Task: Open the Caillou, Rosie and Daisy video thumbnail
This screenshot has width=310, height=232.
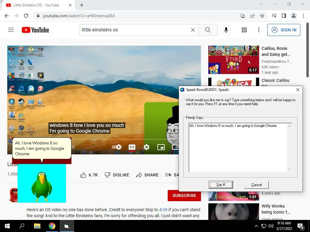Action: [x=233, y=60]
